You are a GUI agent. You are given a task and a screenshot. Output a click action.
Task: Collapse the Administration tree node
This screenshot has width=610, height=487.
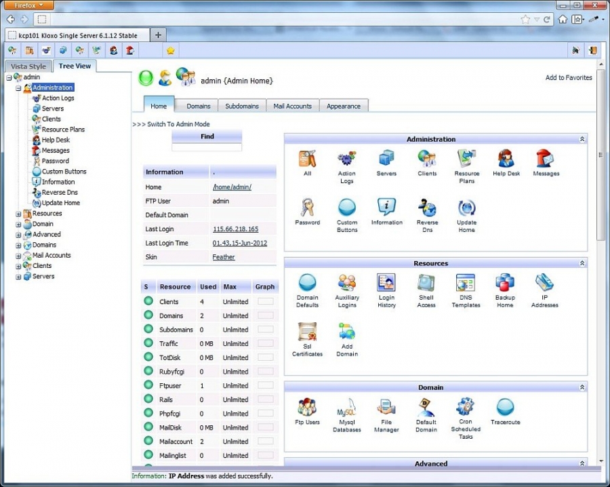[x=18, y=88]
